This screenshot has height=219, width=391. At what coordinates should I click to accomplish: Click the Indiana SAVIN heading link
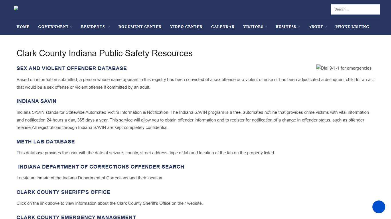[36, 101]
